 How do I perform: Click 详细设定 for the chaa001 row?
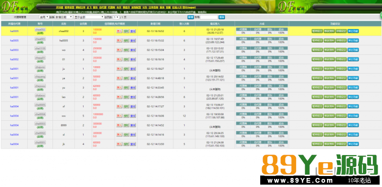pyautogui.click(x=341, y=41)
